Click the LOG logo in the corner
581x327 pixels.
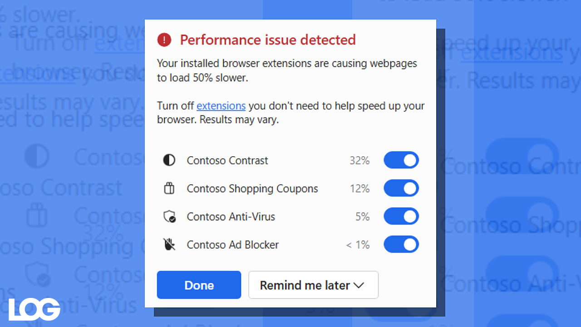click(x=34, y=309)
